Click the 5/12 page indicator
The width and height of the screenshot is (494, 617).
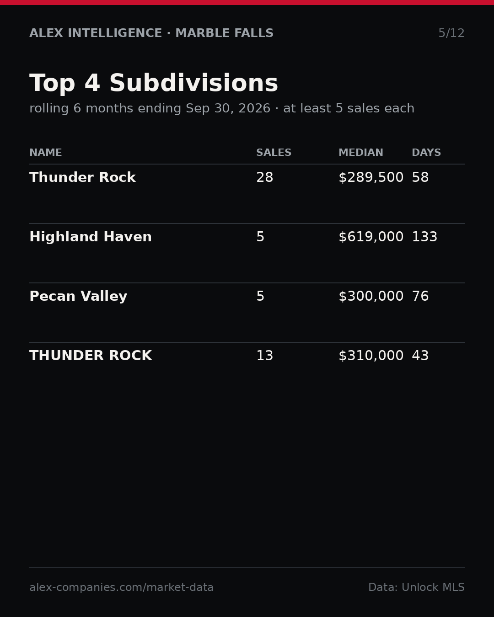(x=451, y=33)
